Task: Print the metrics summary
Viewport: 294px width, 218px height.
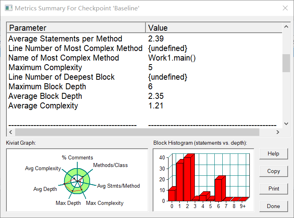Action: tap(273, 189)
